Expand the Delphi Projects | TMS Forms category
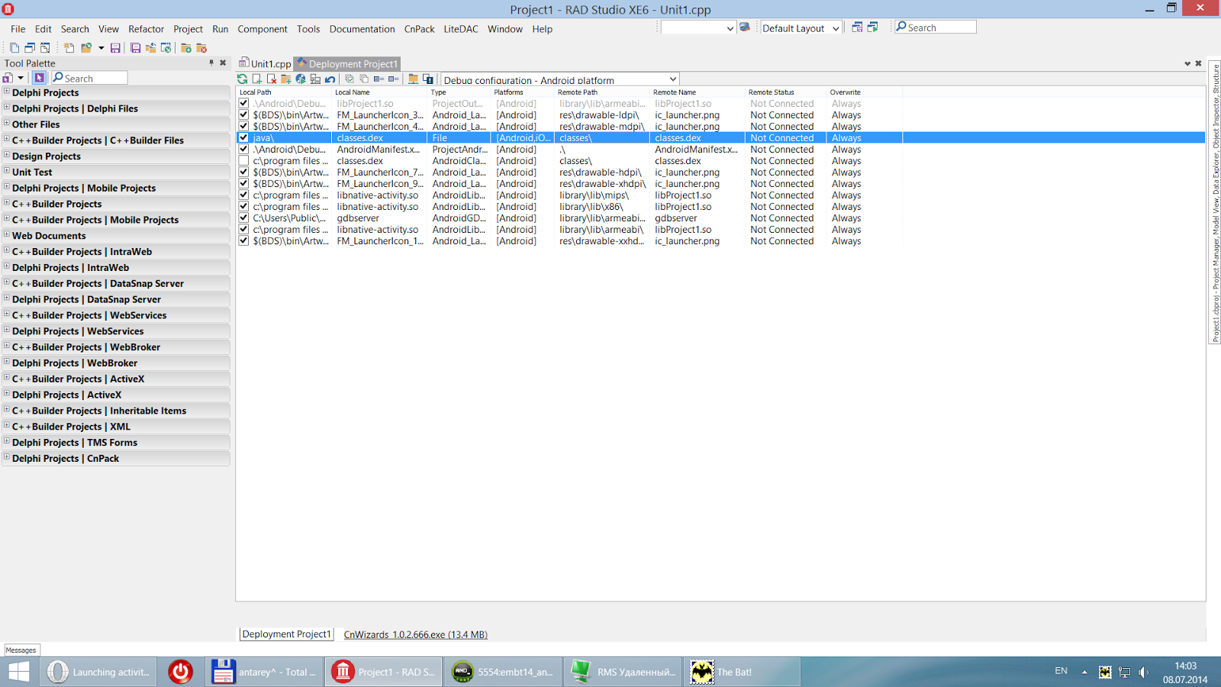This screenshot has width=1221, height=687. pos(7,442)
